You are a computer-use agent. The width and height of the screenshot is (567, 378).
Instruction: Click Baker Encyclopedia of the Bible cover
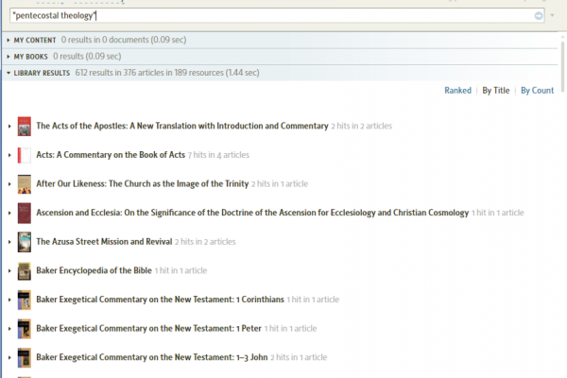click(x=25, y=271)
